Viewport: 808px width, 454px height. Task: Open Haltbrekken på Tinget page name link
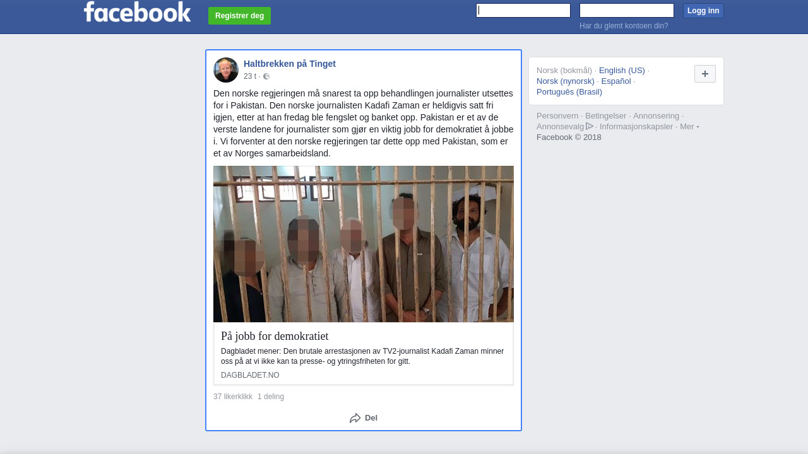(x=290, y=64)
